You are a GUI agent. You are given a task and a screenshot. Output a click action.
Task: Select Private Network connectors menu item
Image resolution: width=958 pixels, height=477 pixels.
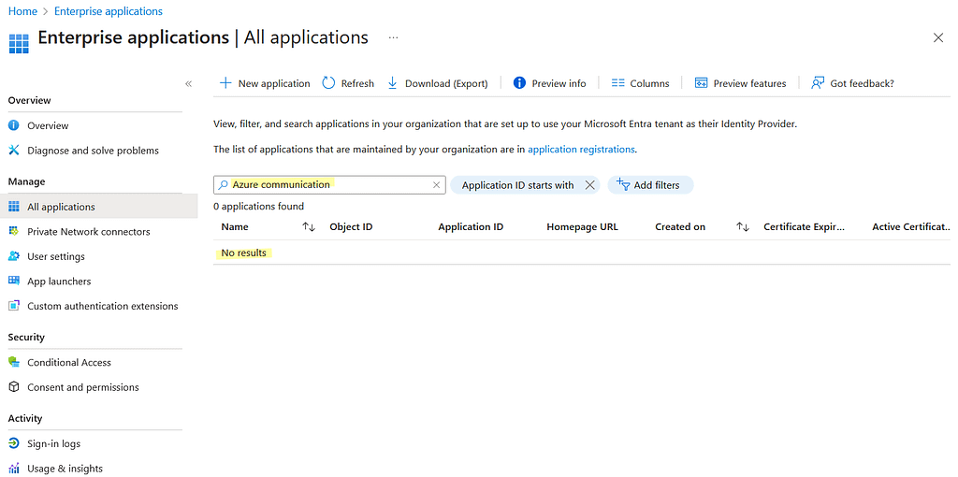pos(88,232)
